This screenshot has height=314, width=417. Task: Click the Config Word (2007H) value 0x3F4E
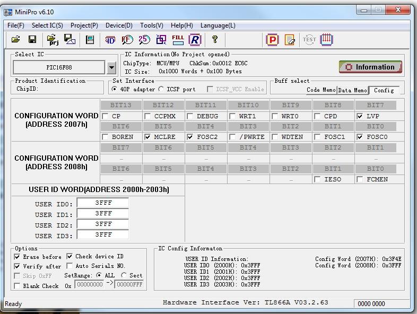392,259
